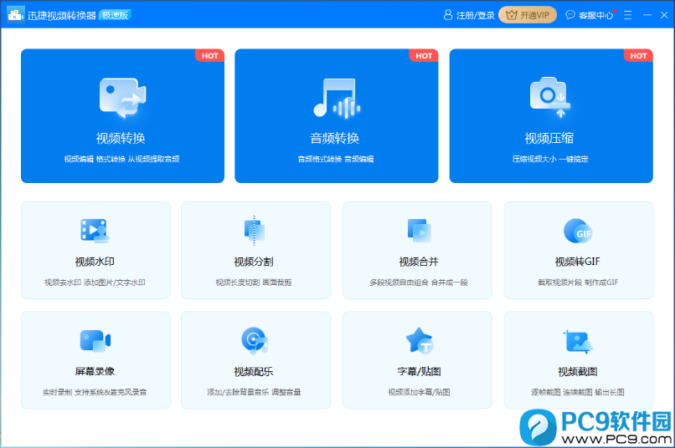Click the 视频合并 merge icon
Image resolution: width=675 pixels, height=448 pixels.
click(x=420, y=231)
